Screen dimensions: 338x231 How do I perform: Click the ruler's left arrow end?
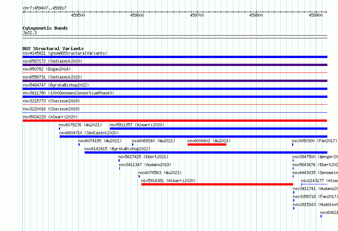(24, 12)
